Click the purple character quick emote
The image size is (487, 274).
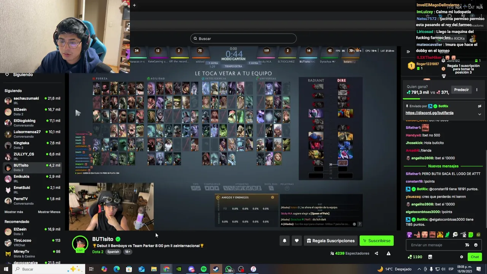click(409, 235)
